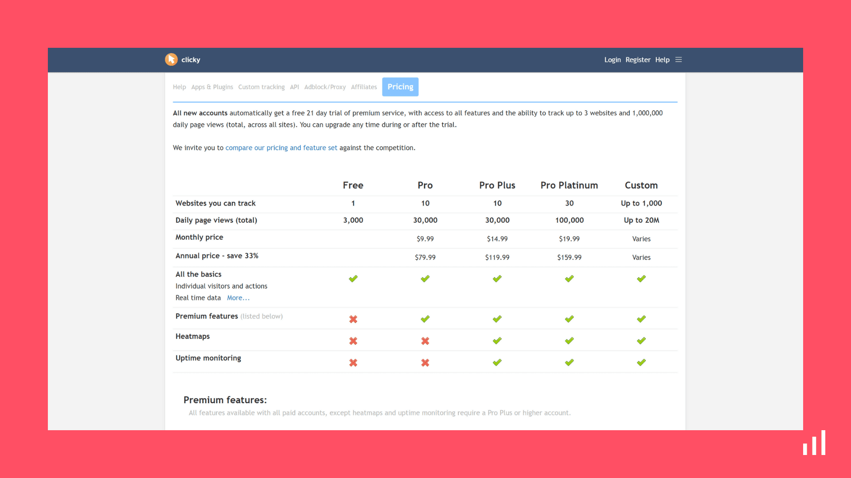Click the Up to 20M page views value
The image size is (851, 478).
pos(641,220)
